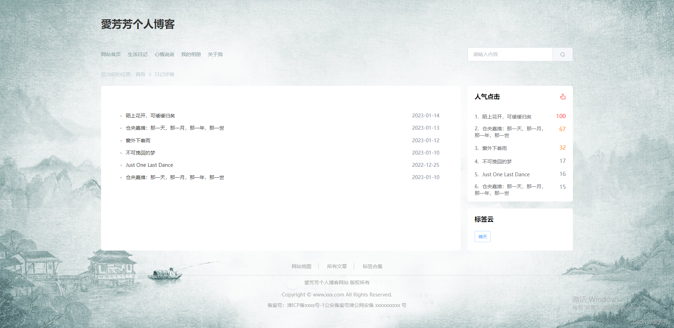Open popular item 6 仓央嘉措
This screenshot has width=674, height=328.
point(509,190)
